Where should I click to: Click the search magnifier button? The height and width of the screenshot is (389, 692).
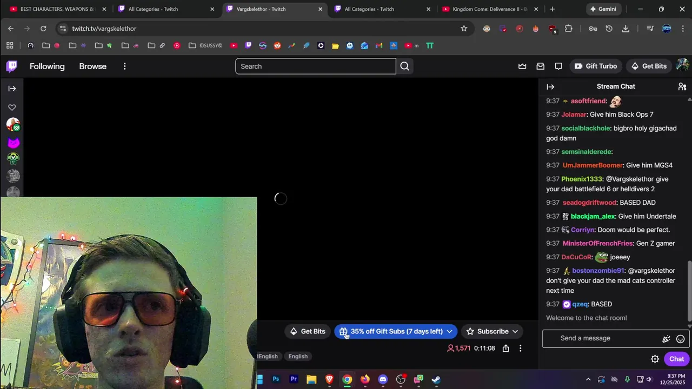[405, 66]
